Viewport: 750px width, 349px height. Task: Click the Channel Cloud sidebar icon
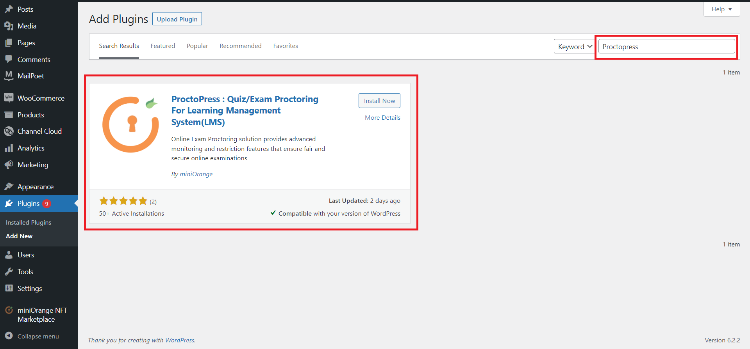(9, 131)
